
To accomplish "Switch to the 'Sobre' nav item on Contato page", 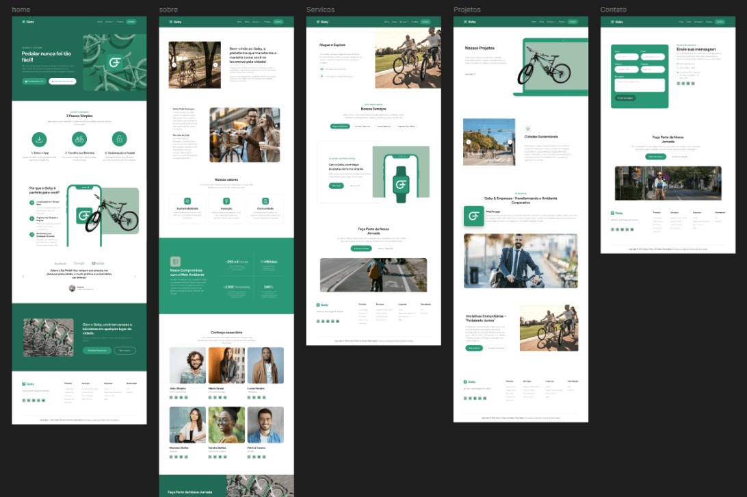I will [689, 21].
